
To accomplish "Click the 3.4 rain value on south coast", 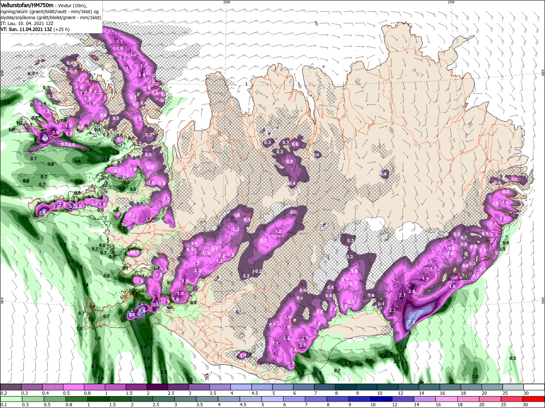I will click(318, 373).
